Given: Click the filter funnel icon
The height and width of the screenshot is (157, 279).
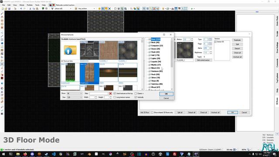Looking at the screenshot, I should (x=52, y=9).
